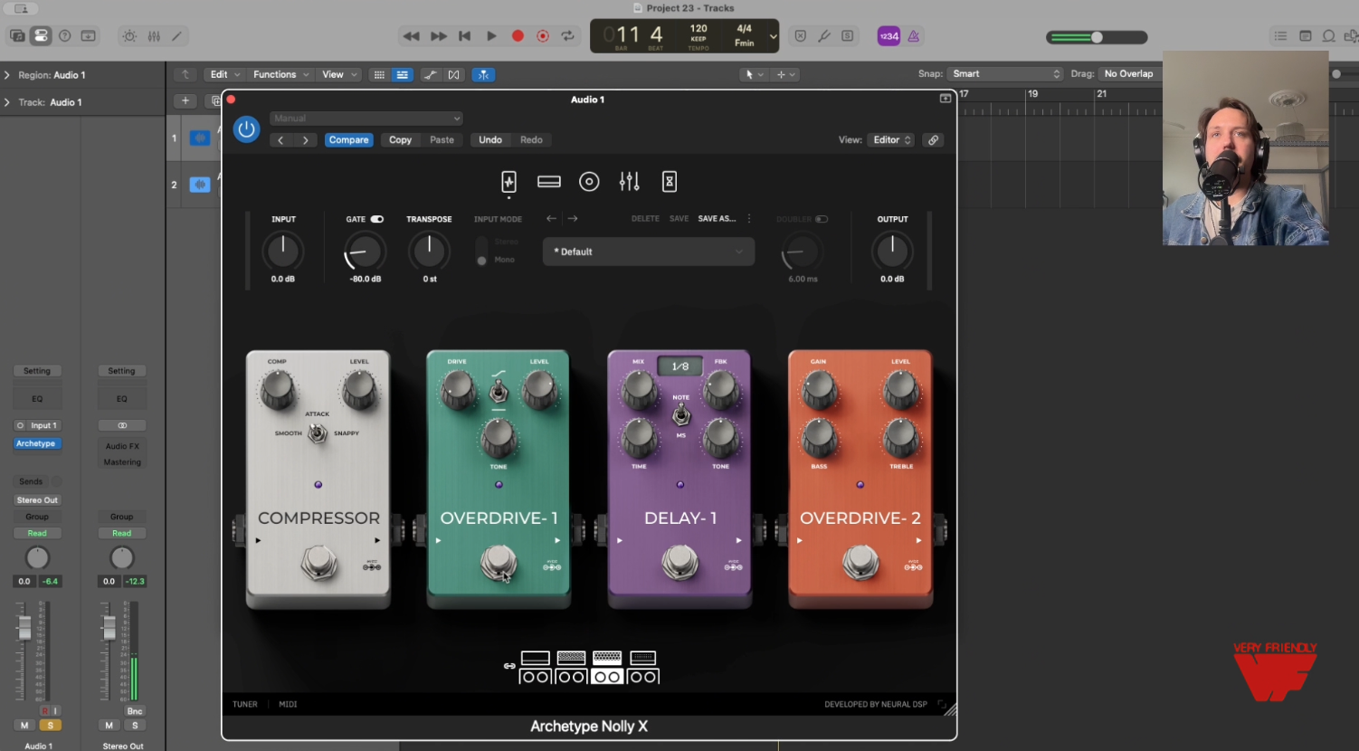Click the MIDI tab at bottom
The image size is (1359, 751).
click(288, 704)
